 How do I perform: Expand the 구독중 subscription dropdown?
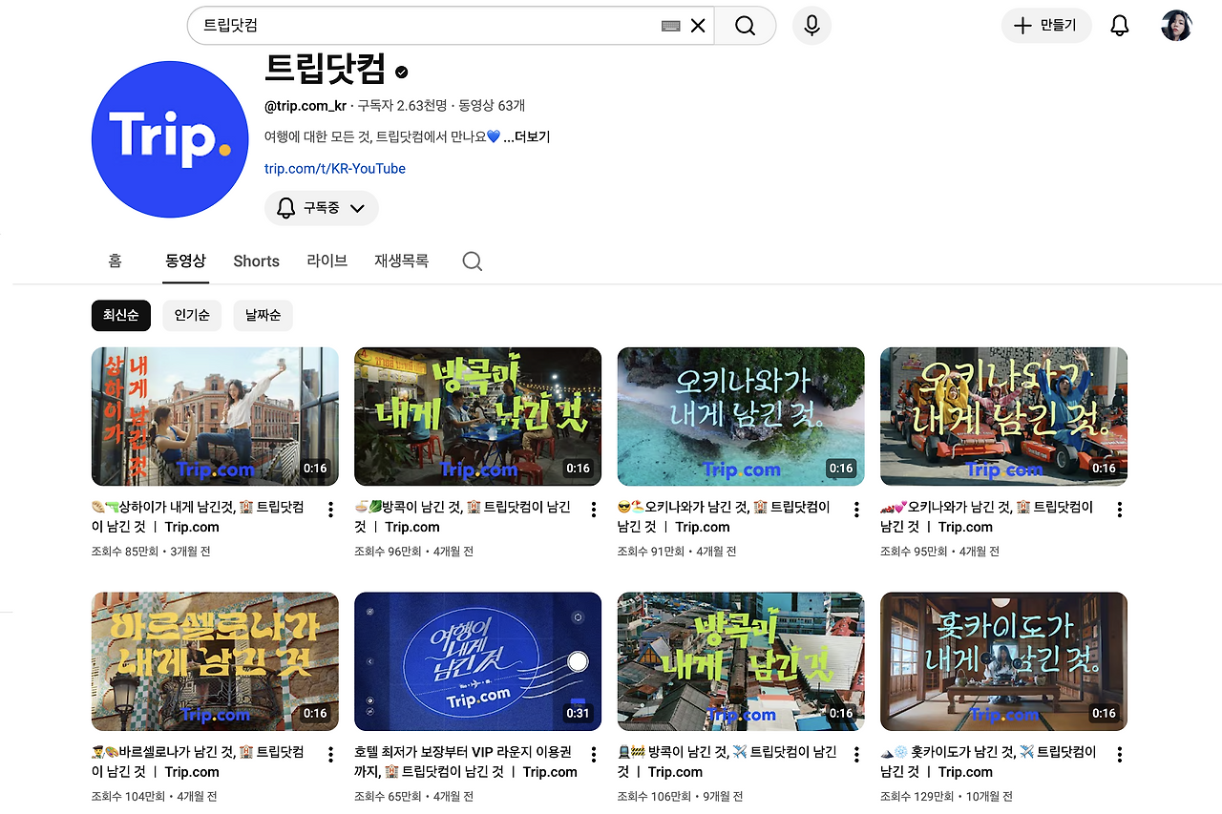[x=322, y=208]
